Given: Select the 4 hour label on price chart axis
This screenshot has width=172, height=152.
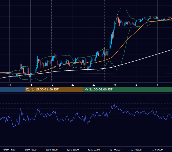Looking at the screenshot, I should click(157, 85).
